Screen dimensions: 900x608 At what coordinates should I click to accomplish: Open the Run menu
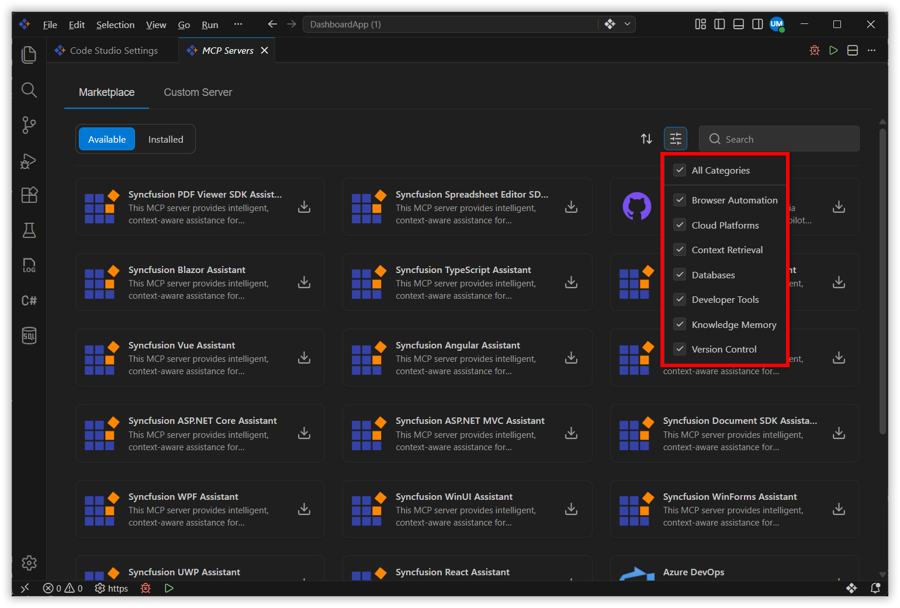tap(210, 25)
